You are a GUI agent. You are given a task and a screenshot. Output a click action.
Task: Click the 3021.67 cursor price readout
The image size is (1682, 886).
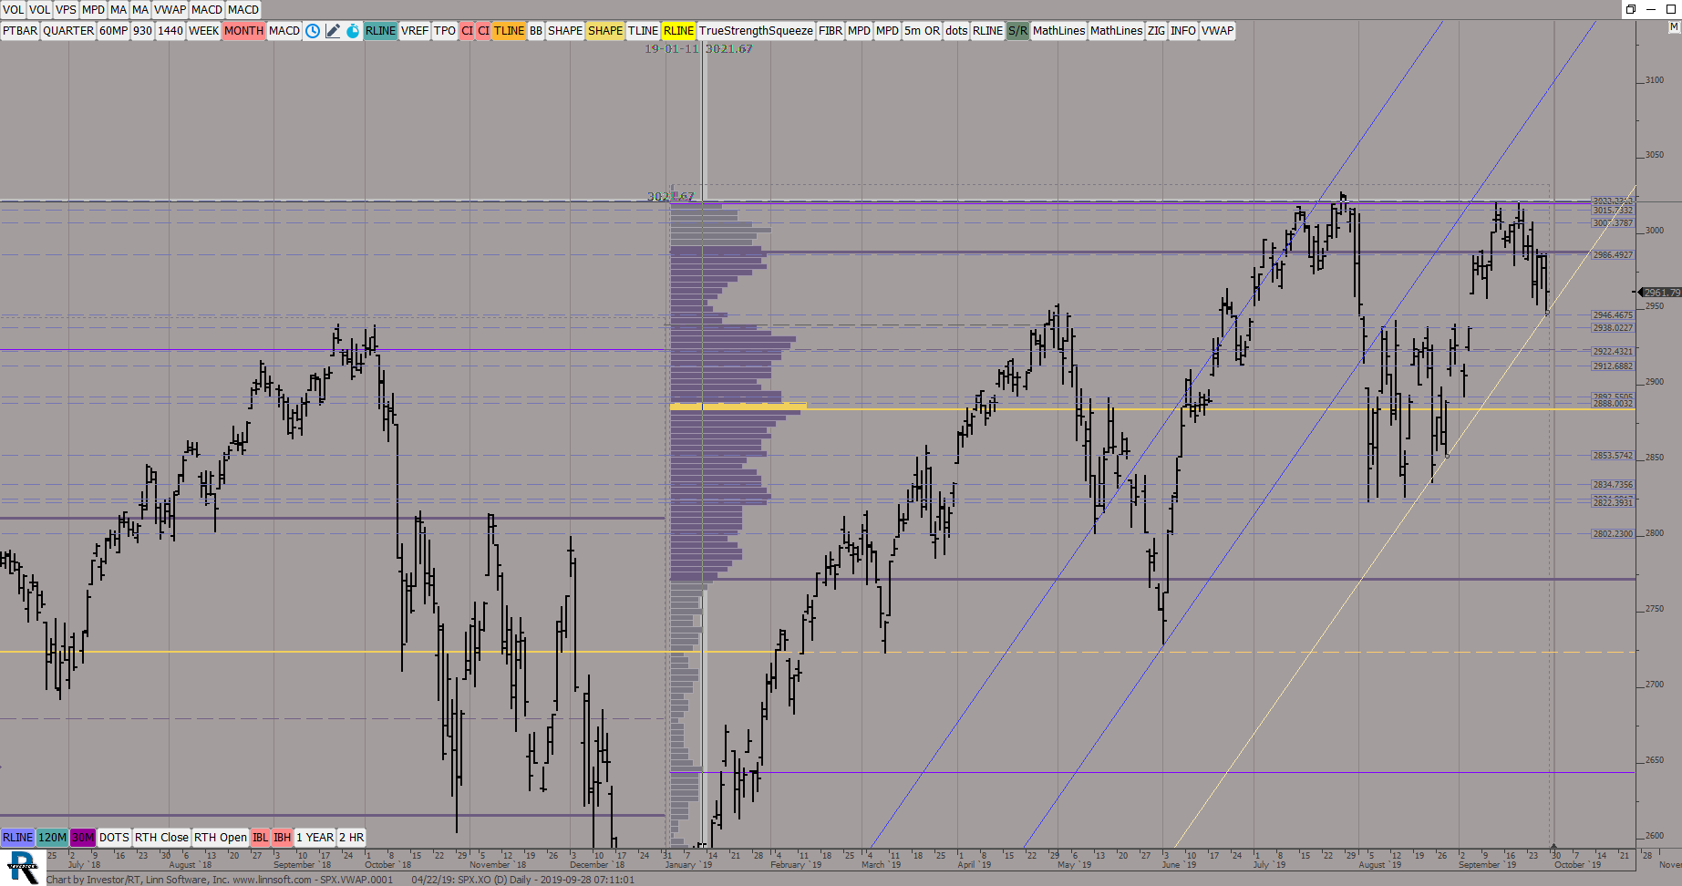(x=729, y=49)
